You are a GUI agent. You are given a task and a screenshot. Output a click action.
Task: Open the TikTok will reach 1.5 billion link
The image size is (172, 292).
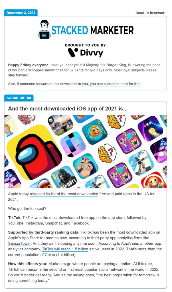click(x=65, y=249)
